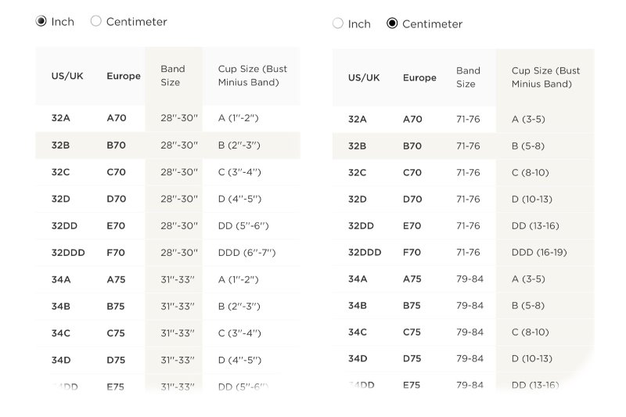Select the 32B row in centimeter table

463,146
